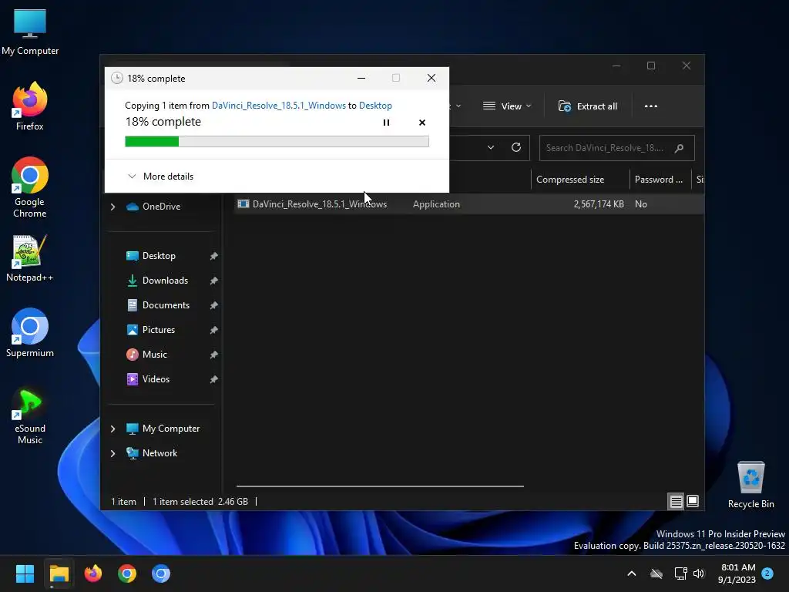Close the 18% complete copy dialog

click(431, 78)
